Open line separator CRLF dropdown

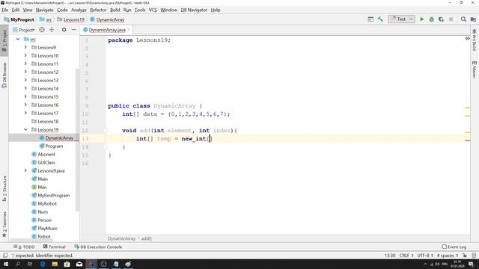pyautogui.click(x=406, y=256)
